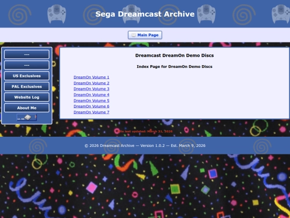Open the DreamOn Volume 7 link
The width and height of the screenshot is (290, 218).
[91, 112]
